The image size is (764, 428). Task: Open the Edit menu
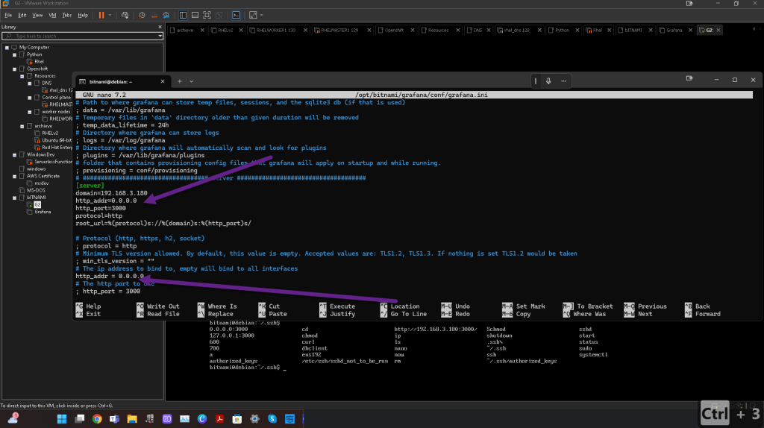(22, 15)
